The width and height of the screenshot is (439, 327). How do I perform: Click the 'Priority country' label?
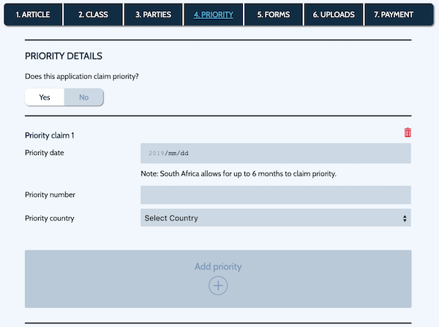click(50, 219)
